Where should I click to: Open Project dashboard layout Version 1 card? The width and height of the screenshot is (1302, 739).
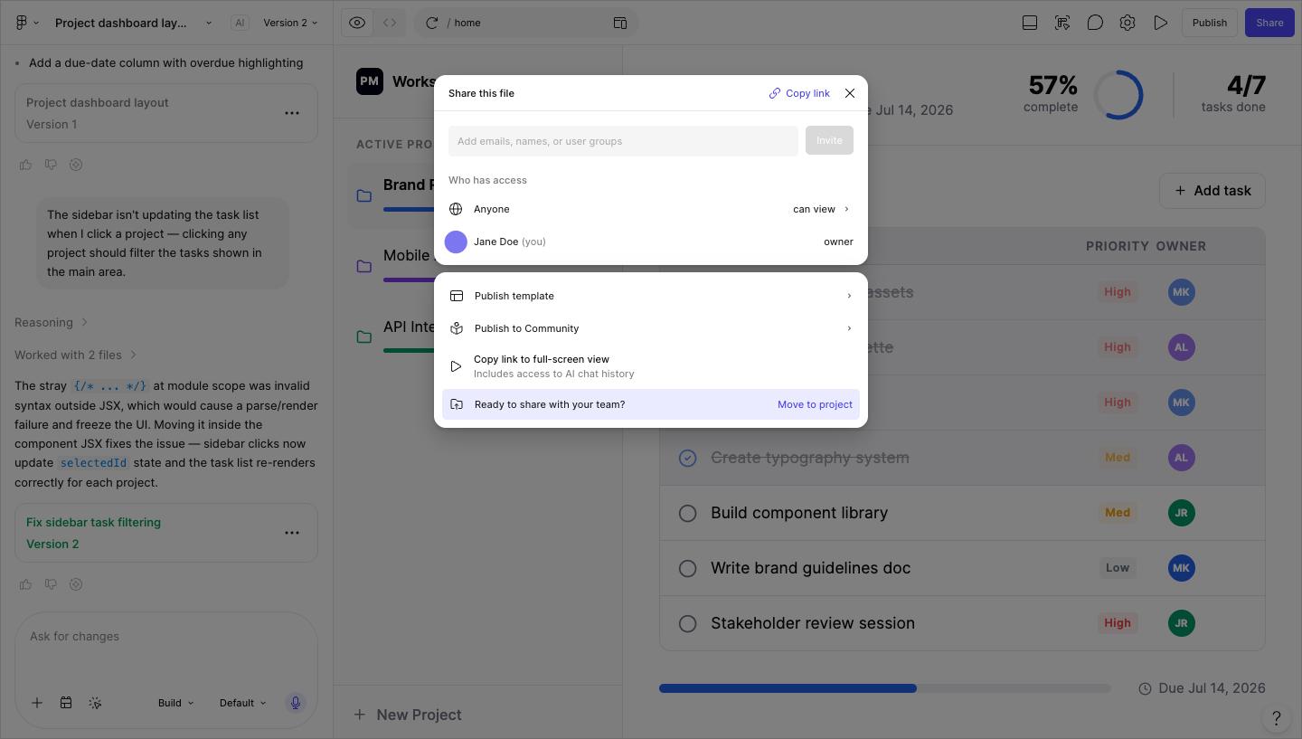pos(166,113)
